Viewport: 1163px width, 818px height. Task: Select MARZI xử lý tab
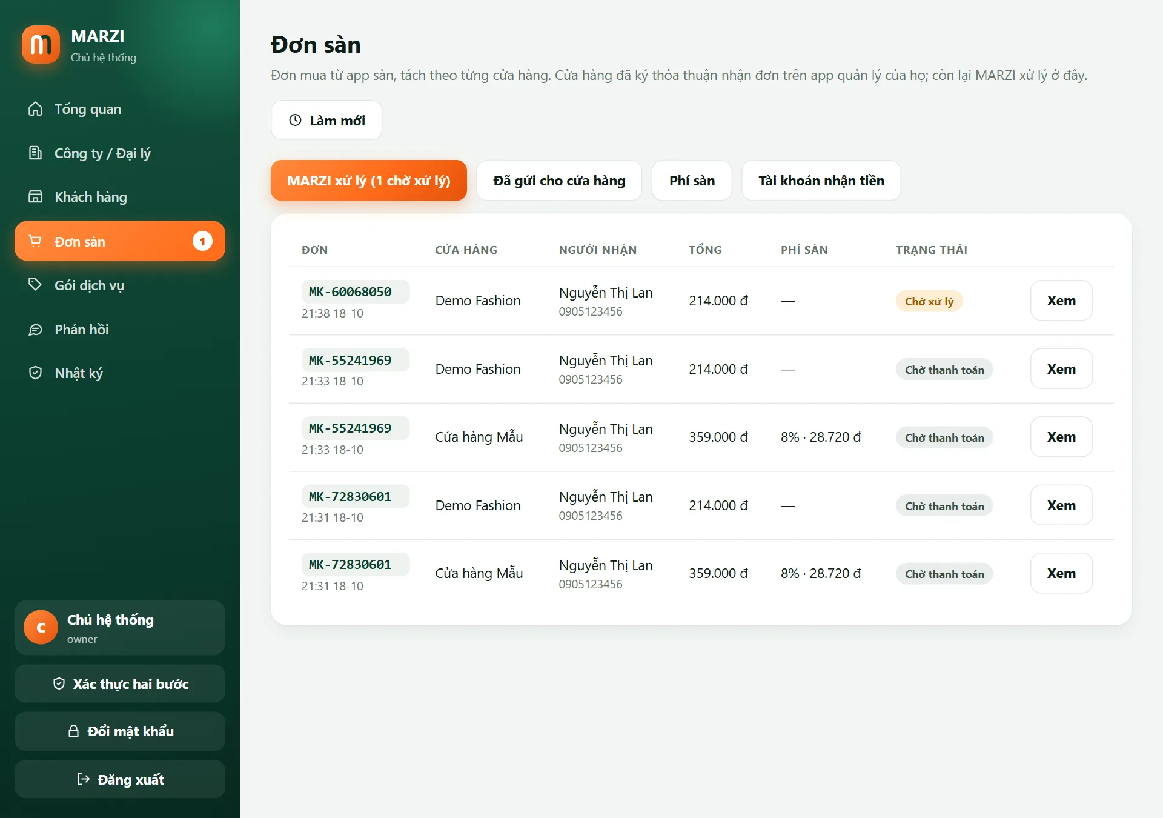pos(369,181)
